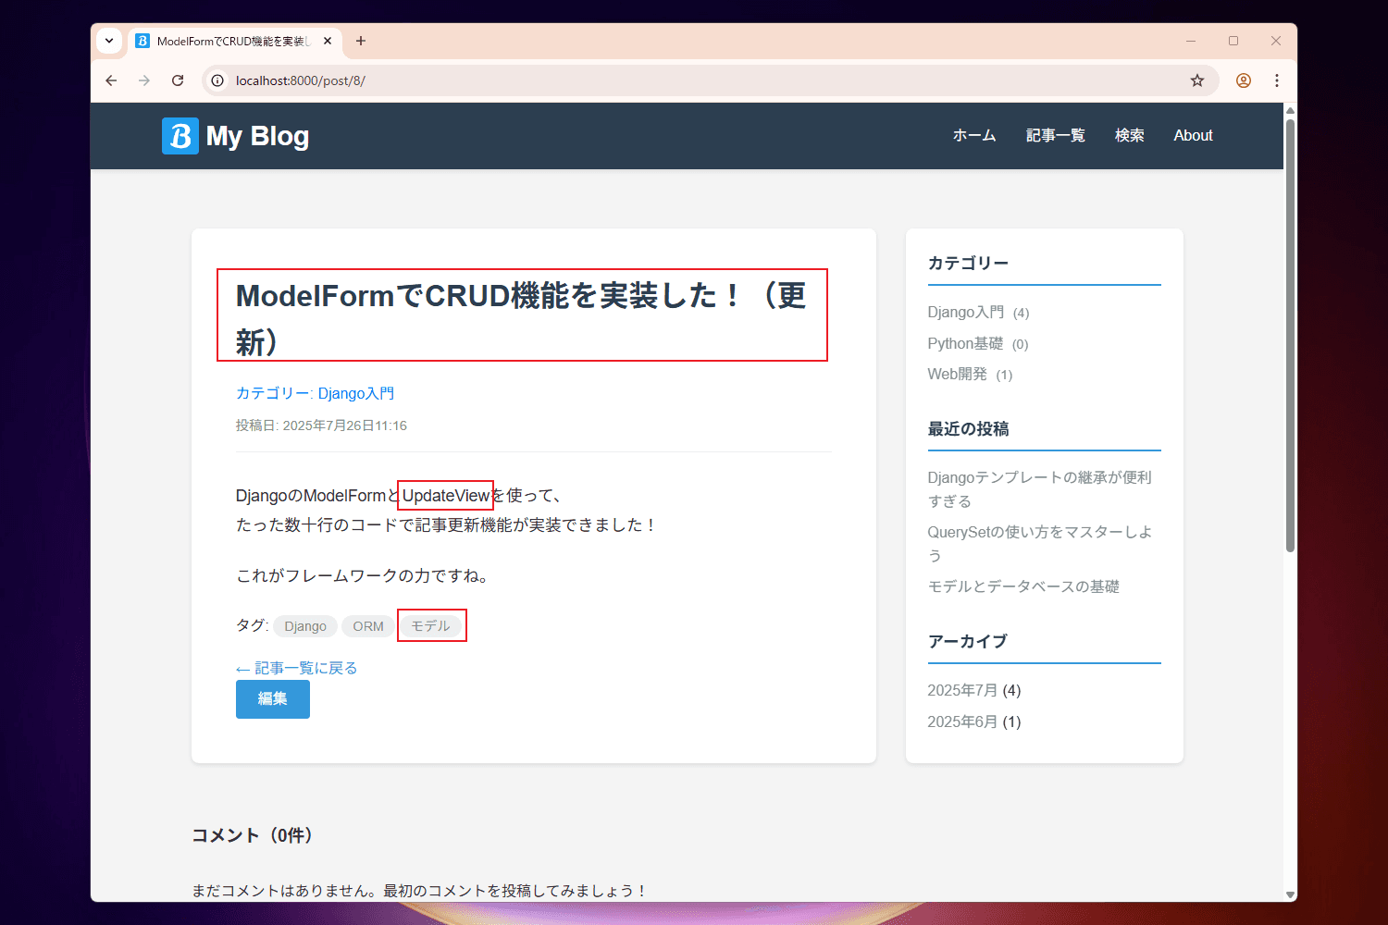Open the カテゴリー: Django入門 link
The image size is (1388, 925).
click(316, 393)
